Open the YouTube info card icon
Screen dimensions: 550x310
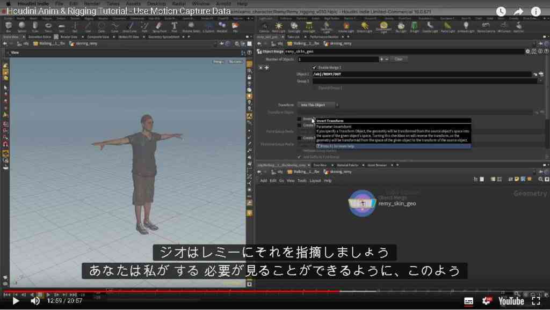pos(536,12)
